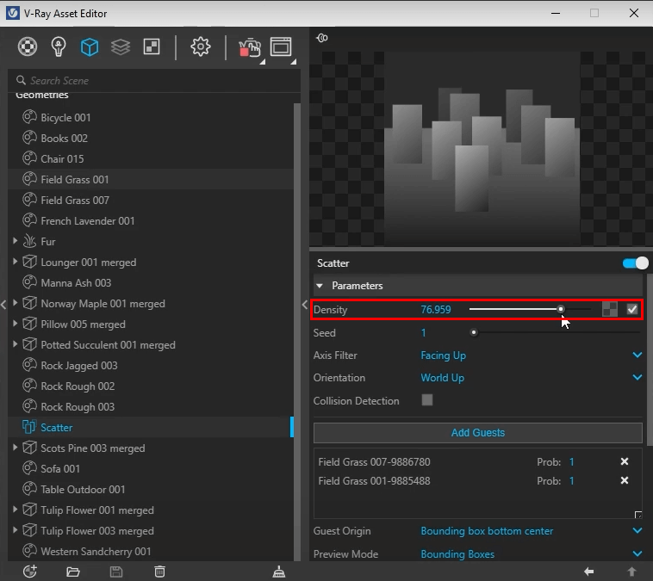Viewport: 653px width, 581px height.
Task: Switch to Geometry category cube icon
Action: 90,46
